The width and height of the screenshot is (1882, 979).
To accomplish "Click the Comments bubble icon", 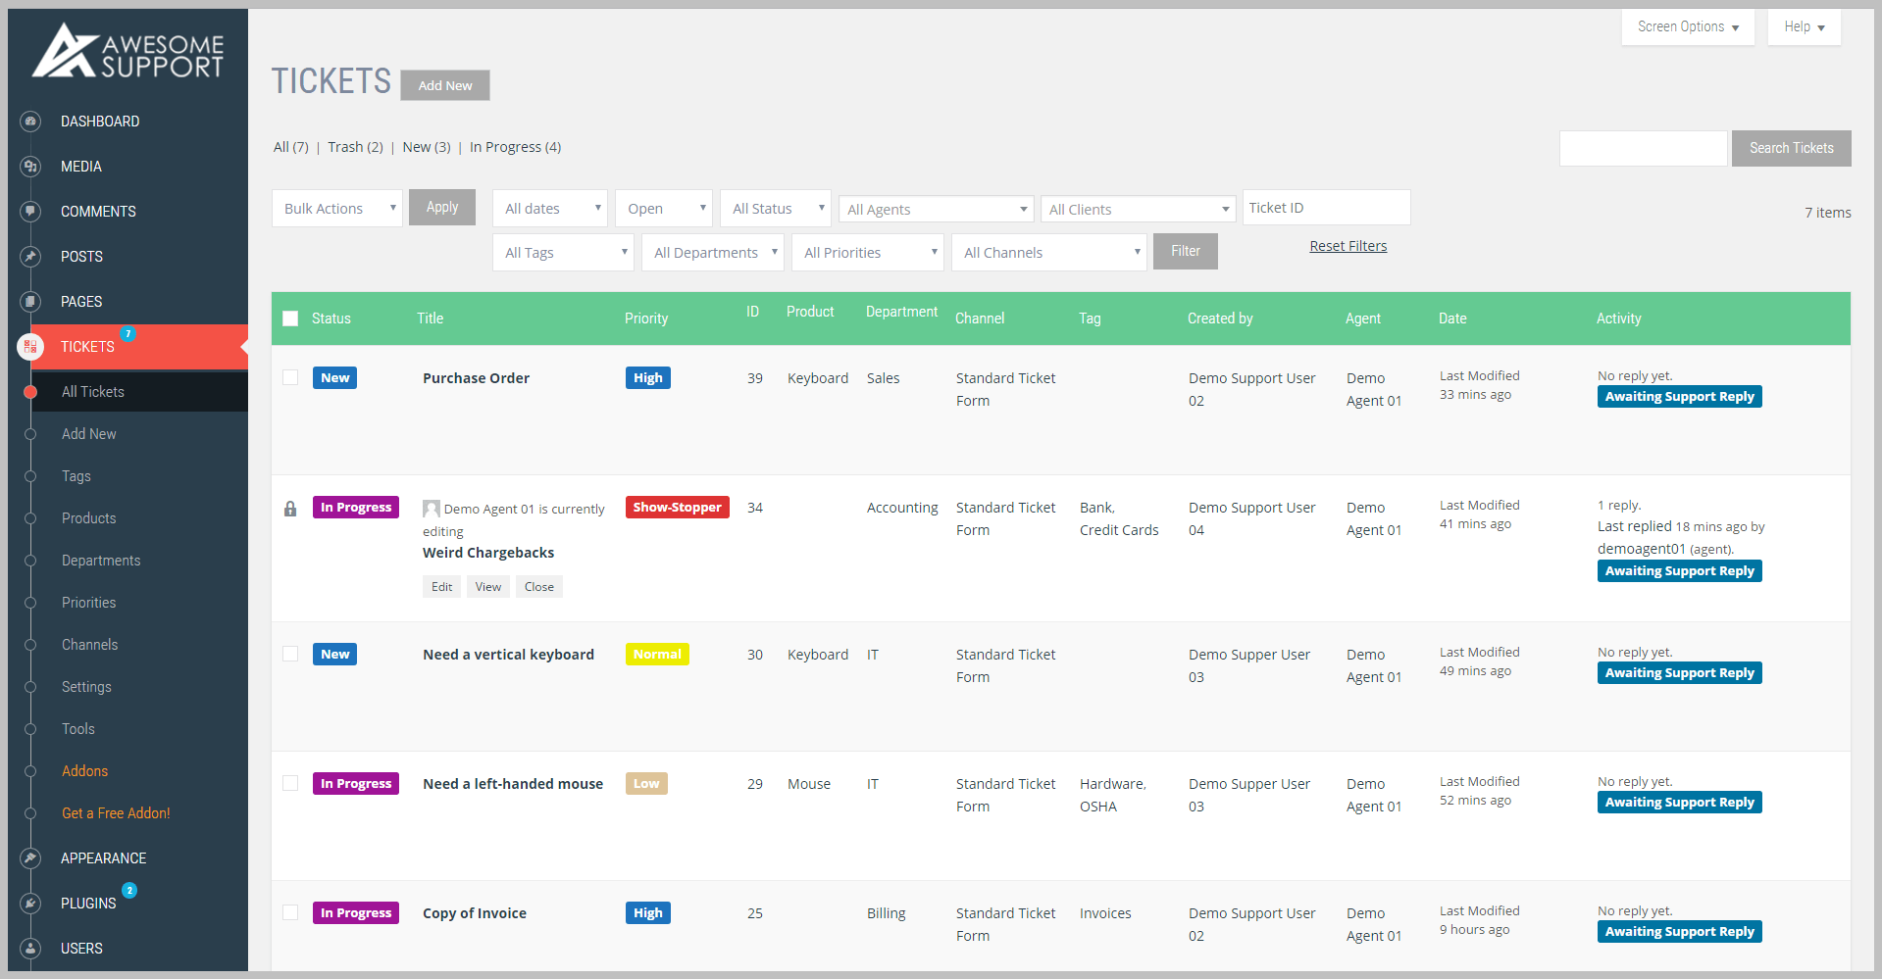I will pyautogui.click(x=30, y=212).
